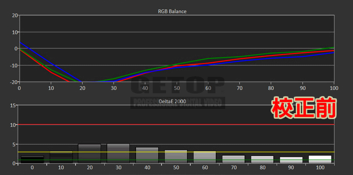Click the DeltaE bar at 40

pos(147,155)
